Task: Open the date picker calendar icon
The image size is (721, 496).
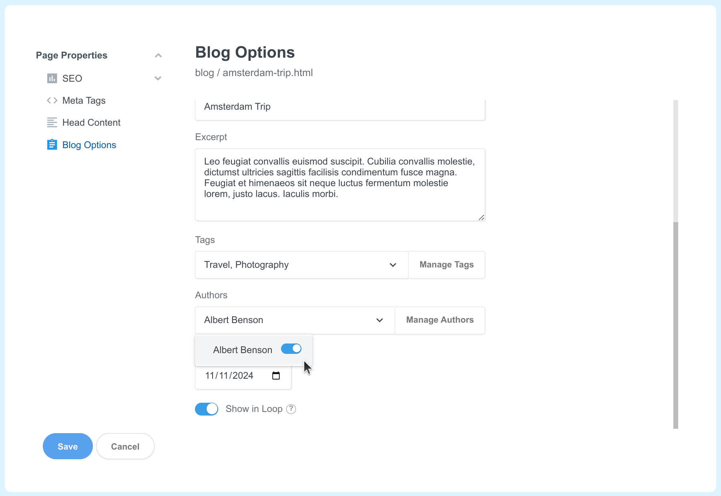Action: pos(276,376)
